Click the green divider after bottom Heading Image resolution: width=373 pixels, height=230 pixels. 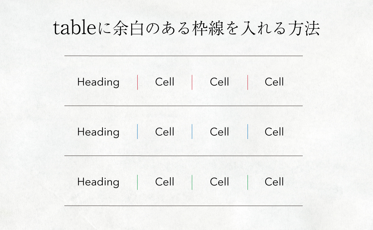137,182
